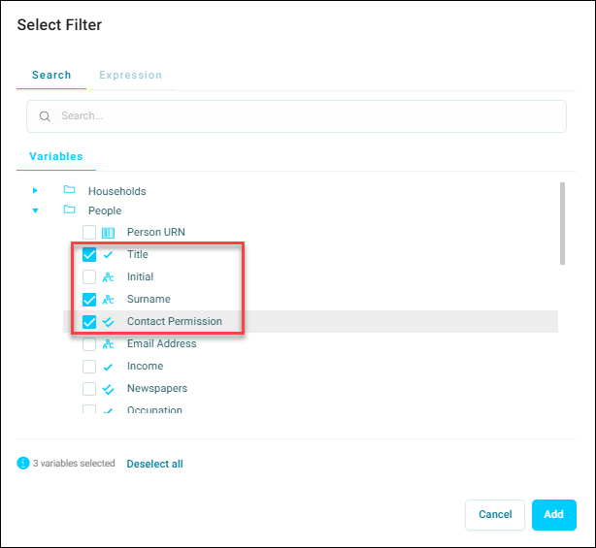596x548 pixels.
Task: Click the People folder icon
Action: point(69,210)
